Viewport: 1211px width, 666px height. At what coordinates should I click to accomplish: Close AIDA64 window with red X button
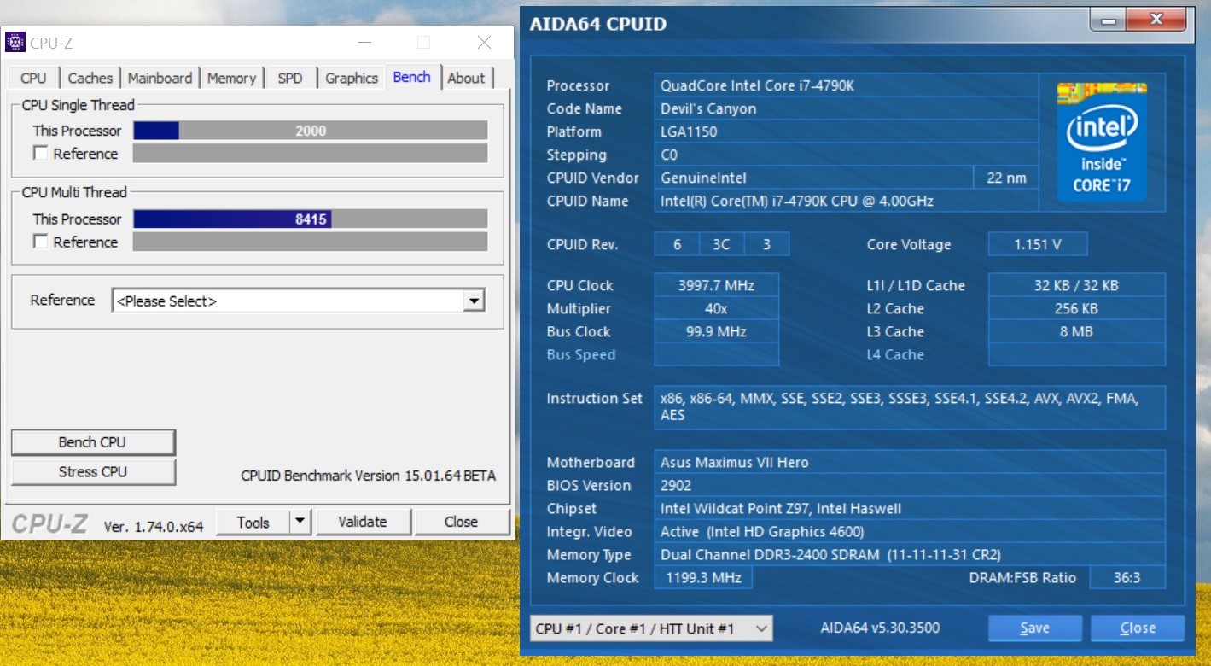(x=1156, y=20)
